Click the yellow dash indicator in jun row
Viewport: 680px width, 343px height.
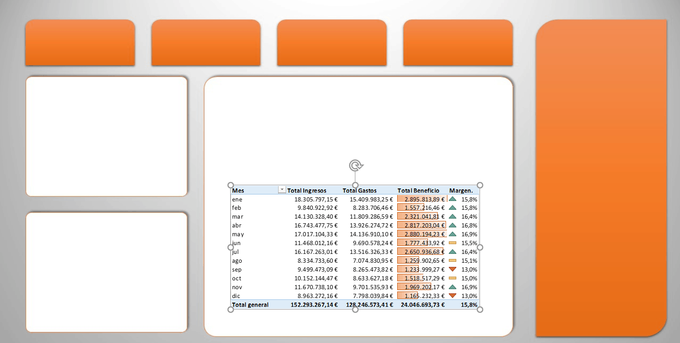click(453, 243)
